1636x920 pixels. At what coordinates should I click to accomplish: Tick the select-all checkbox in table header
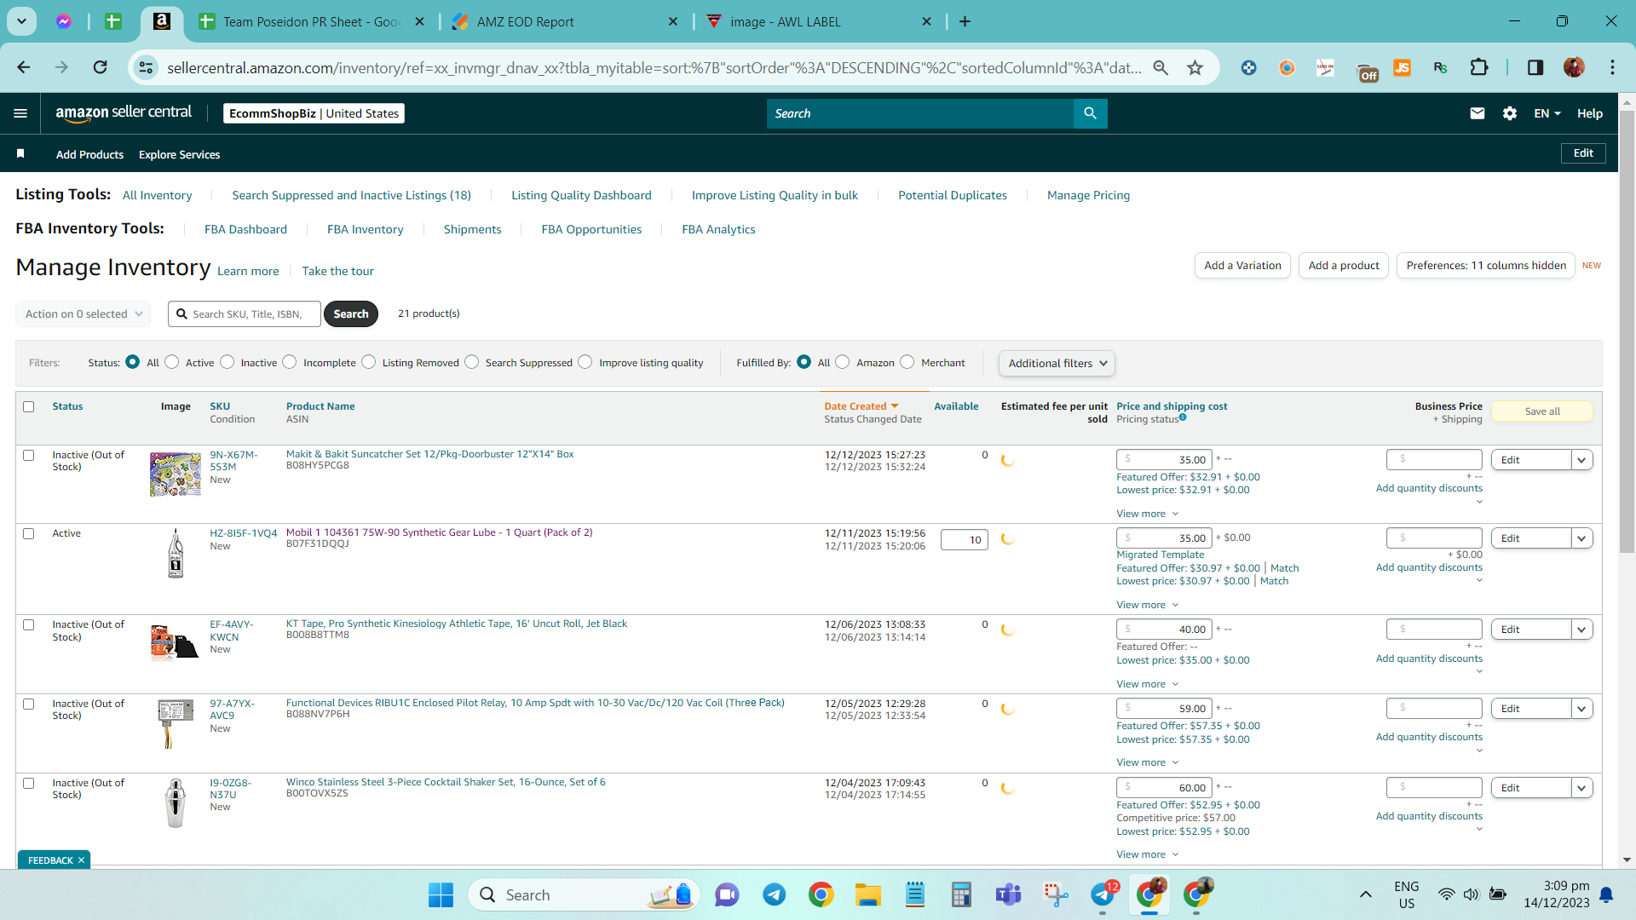coord(29,406)
